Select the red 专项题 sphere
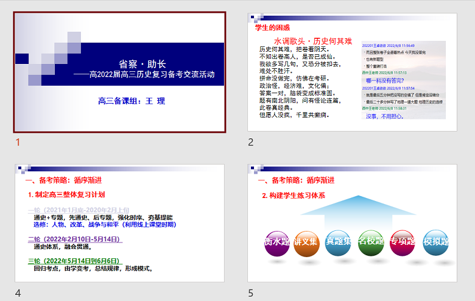Image resolution: width=475 pixels, height=301 pixels. point(403,243)
